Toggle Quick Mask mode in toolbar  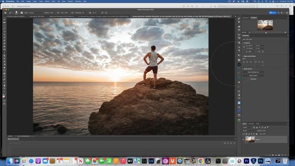4,101
